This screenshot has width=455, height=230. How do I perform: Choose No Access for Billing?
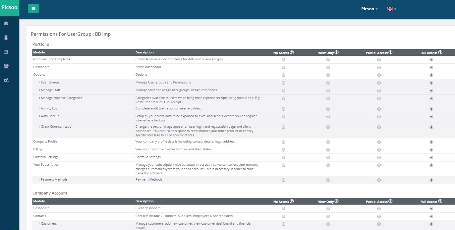(x=284, y=150)
